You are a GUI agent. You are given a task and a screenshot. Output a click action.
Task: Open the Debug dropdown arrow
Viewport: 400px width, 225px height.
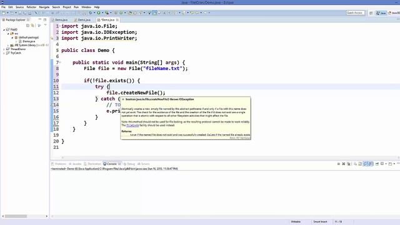94,12
